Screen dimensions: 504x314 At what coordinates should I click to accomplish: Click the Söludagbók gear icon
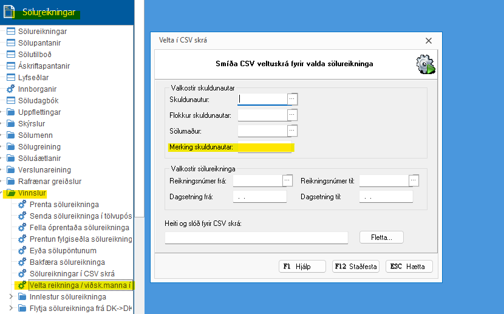tap(10, 101)
